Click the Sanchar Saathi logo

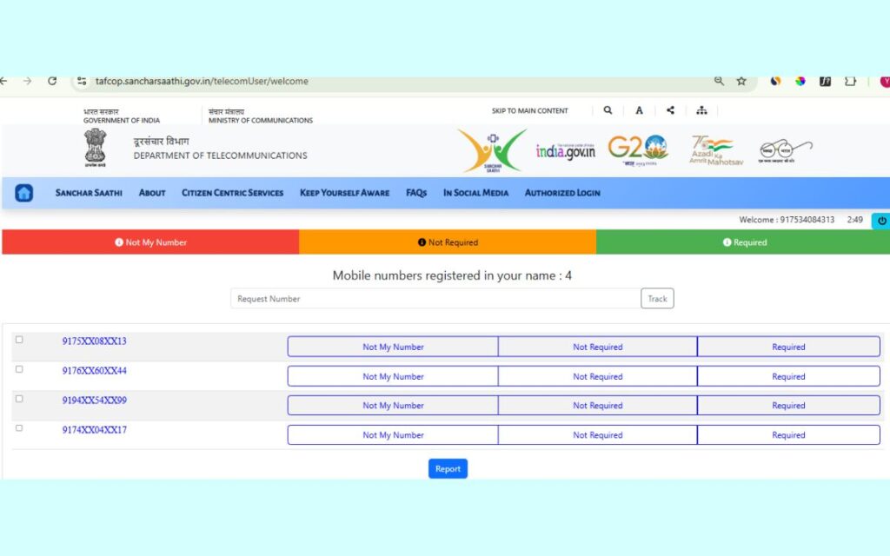492,150
